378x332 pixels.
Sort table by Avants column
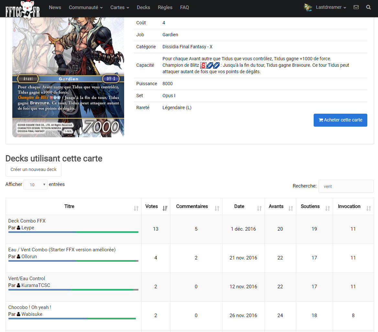[280, 206]
